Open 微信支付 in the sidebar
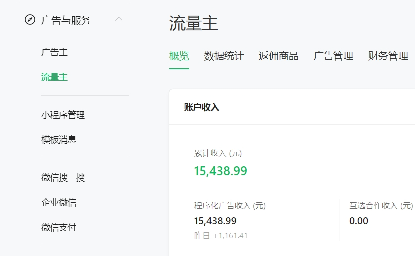This screenshot has width=415, height=256. [x=59, y=227]
